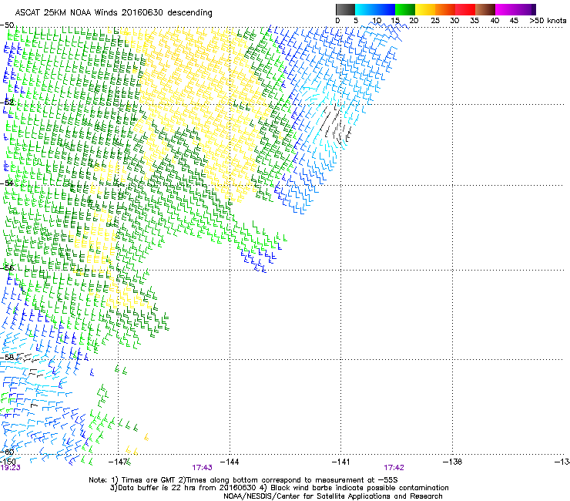
Task: Click the purple 19:23 time stamp
Action: click(11, 468)
